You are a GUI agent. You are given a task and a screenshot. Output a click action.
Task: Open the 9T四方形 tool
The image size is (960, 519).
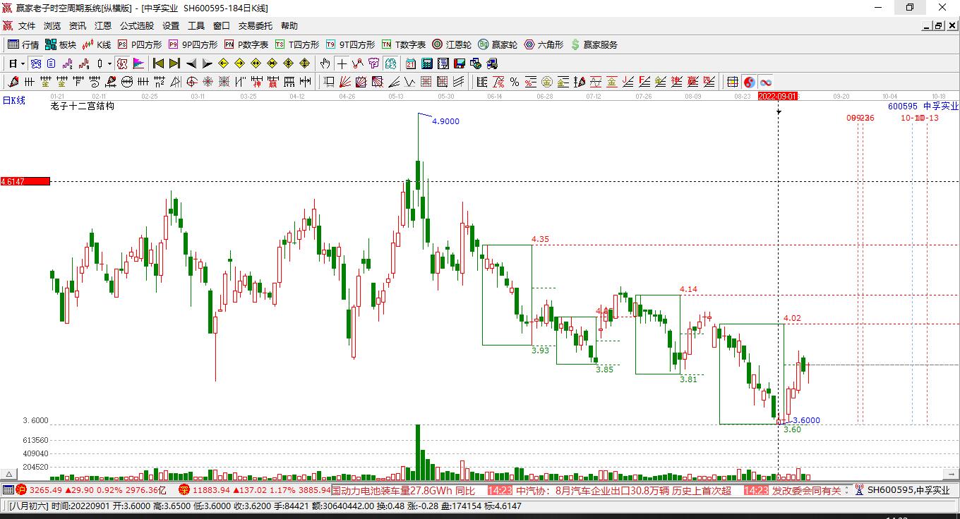click(x=350, y=44)
